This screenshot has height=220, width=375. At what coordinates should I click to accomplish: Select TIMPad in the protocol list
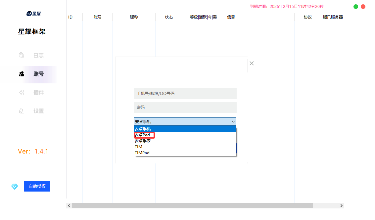coord(142,153)
